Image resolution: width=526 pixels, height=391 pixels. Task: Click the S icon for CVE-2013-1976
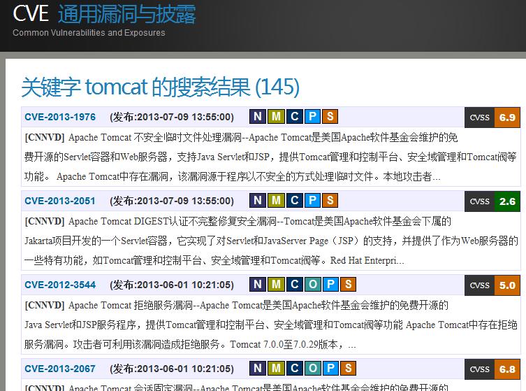tap(330, 117)
